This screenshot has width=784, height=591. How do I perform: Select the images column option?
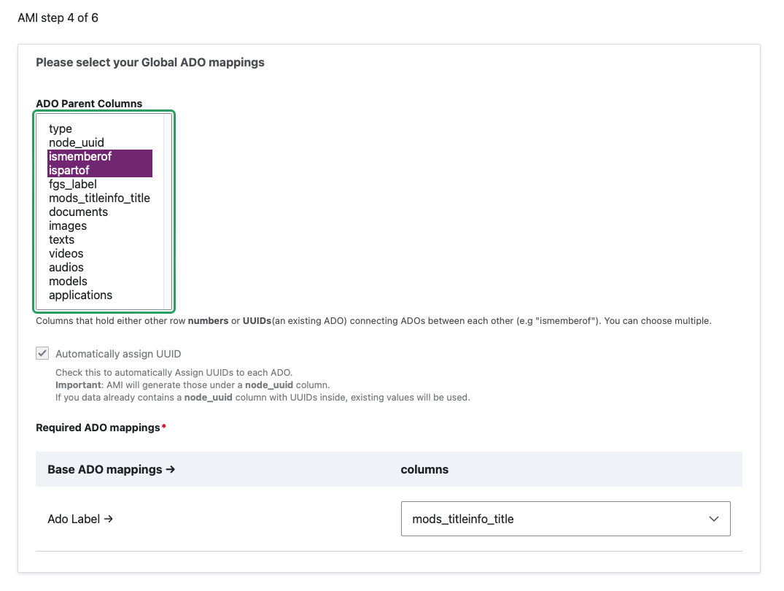68,226
